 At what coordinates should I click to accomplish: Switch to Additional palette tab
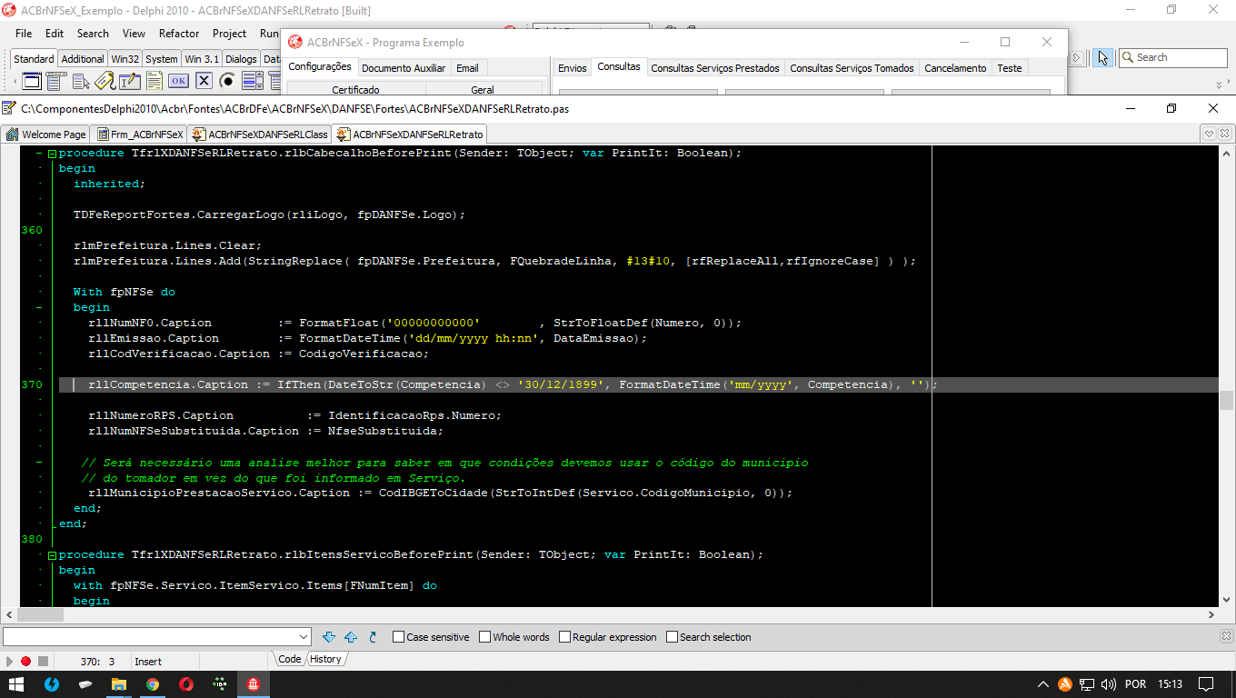pos(83,59)
